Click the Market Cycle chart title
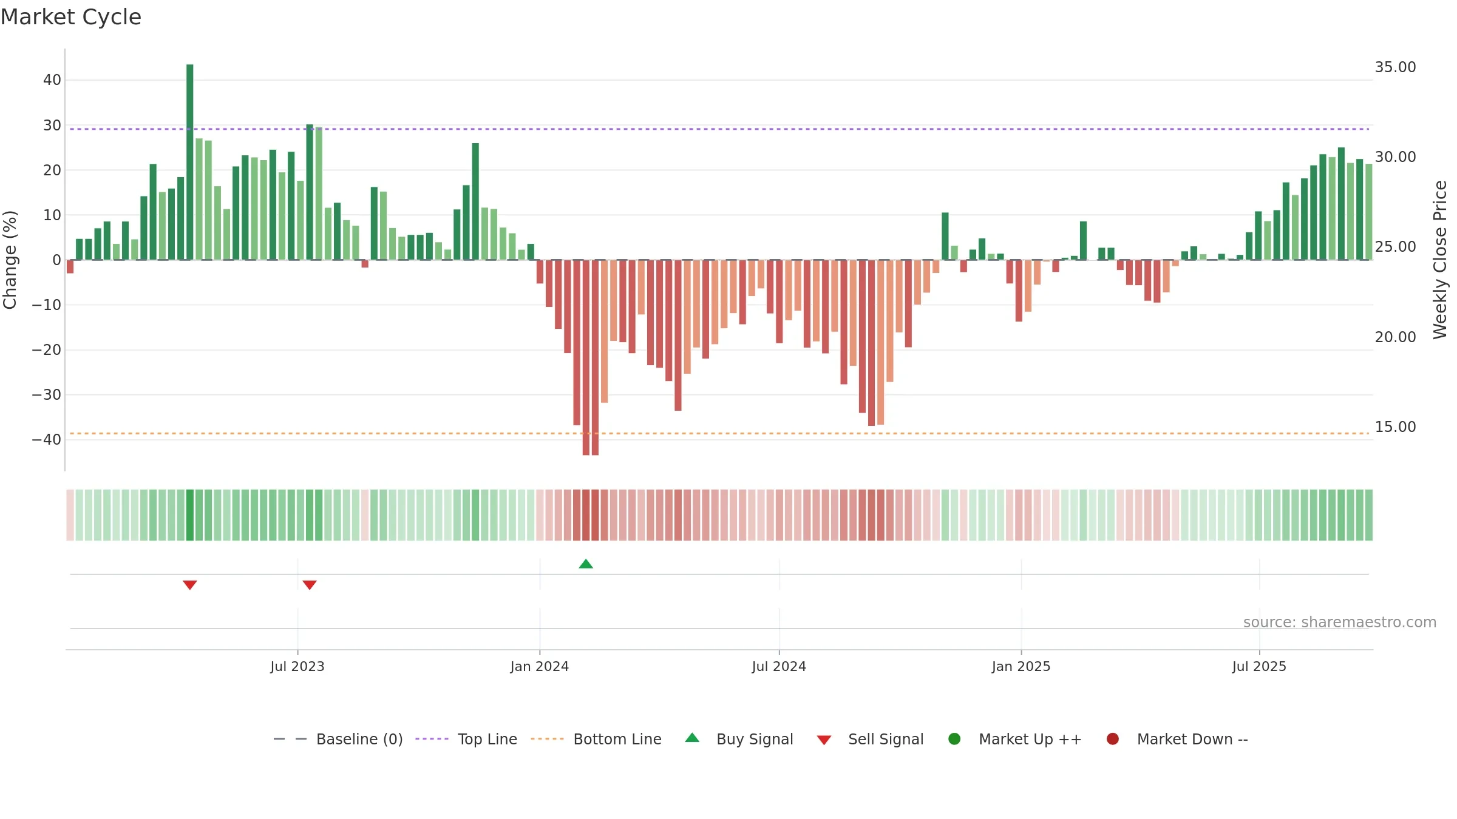Screen dimensions: 1457x819 71,17
